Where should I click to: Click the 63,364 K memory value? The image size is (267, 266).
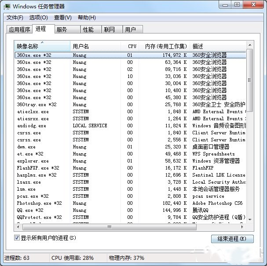(x=176, y=62)
